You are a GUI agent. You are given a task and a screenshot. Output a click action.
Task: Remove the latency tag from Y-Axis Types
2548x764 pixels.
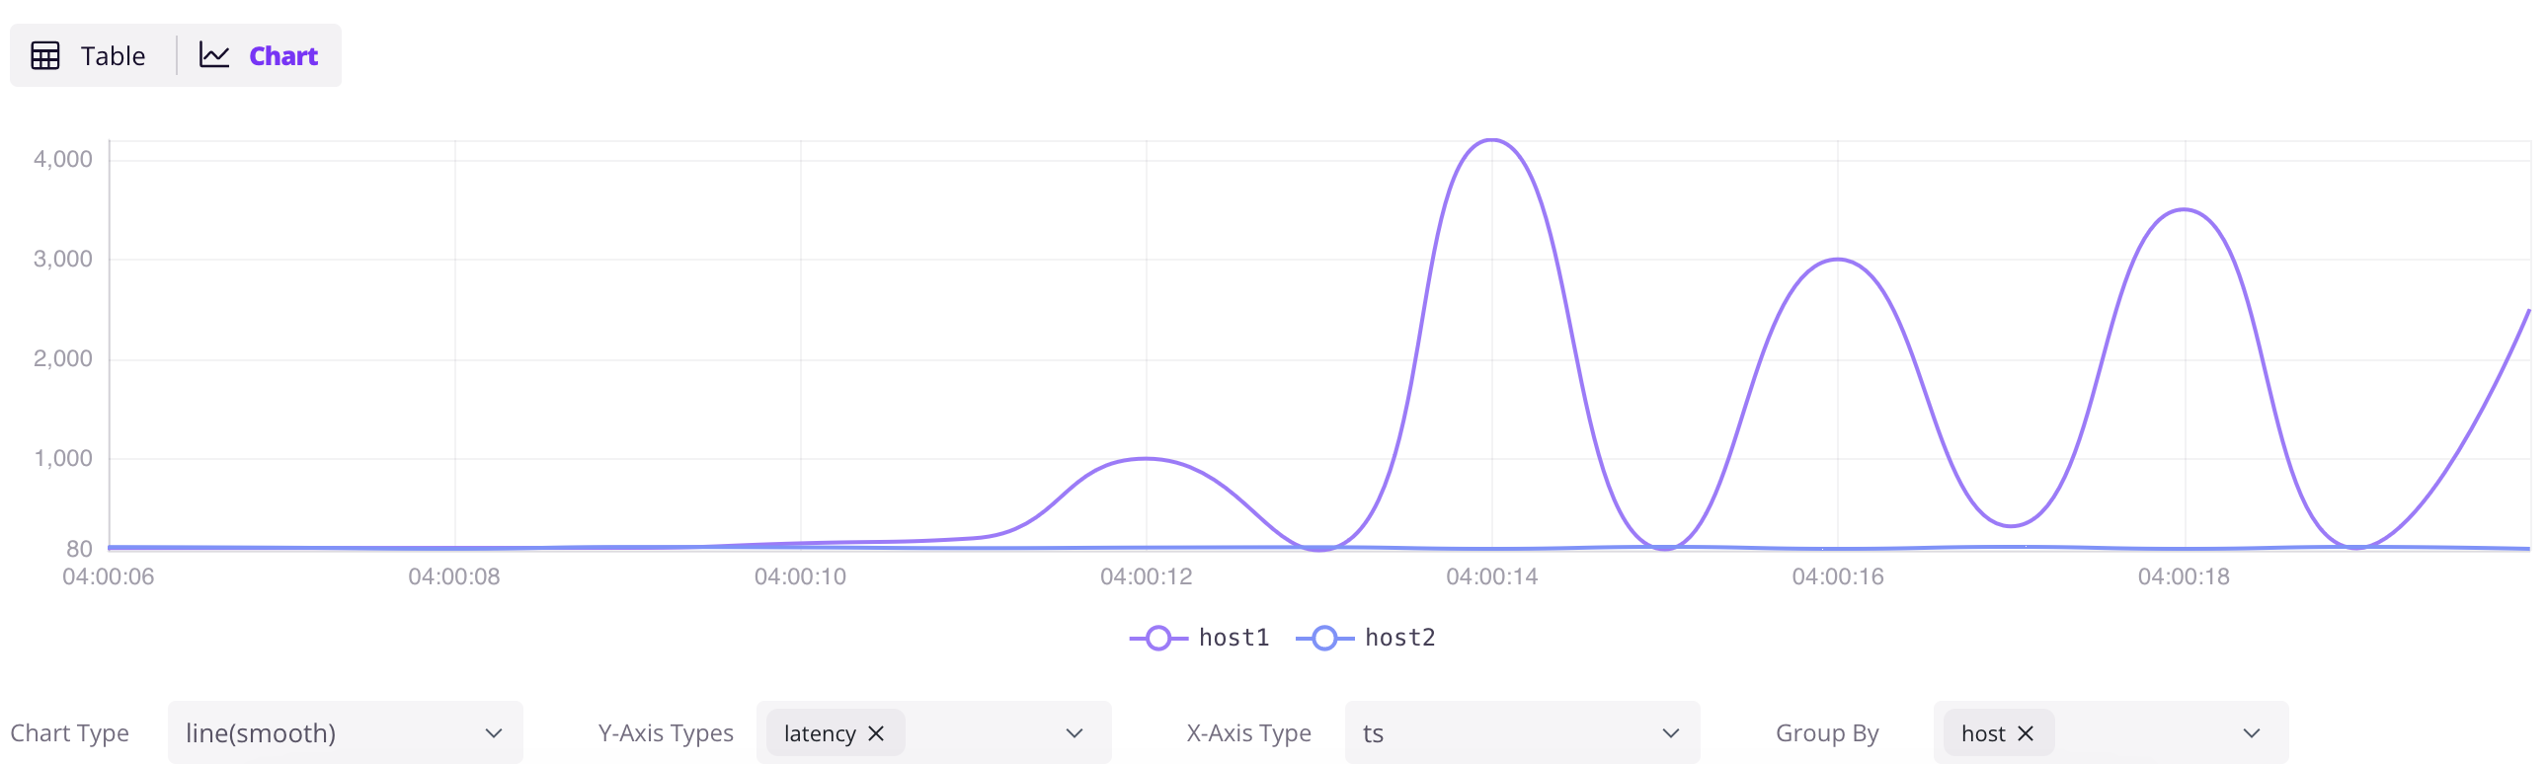coord(875,733)
